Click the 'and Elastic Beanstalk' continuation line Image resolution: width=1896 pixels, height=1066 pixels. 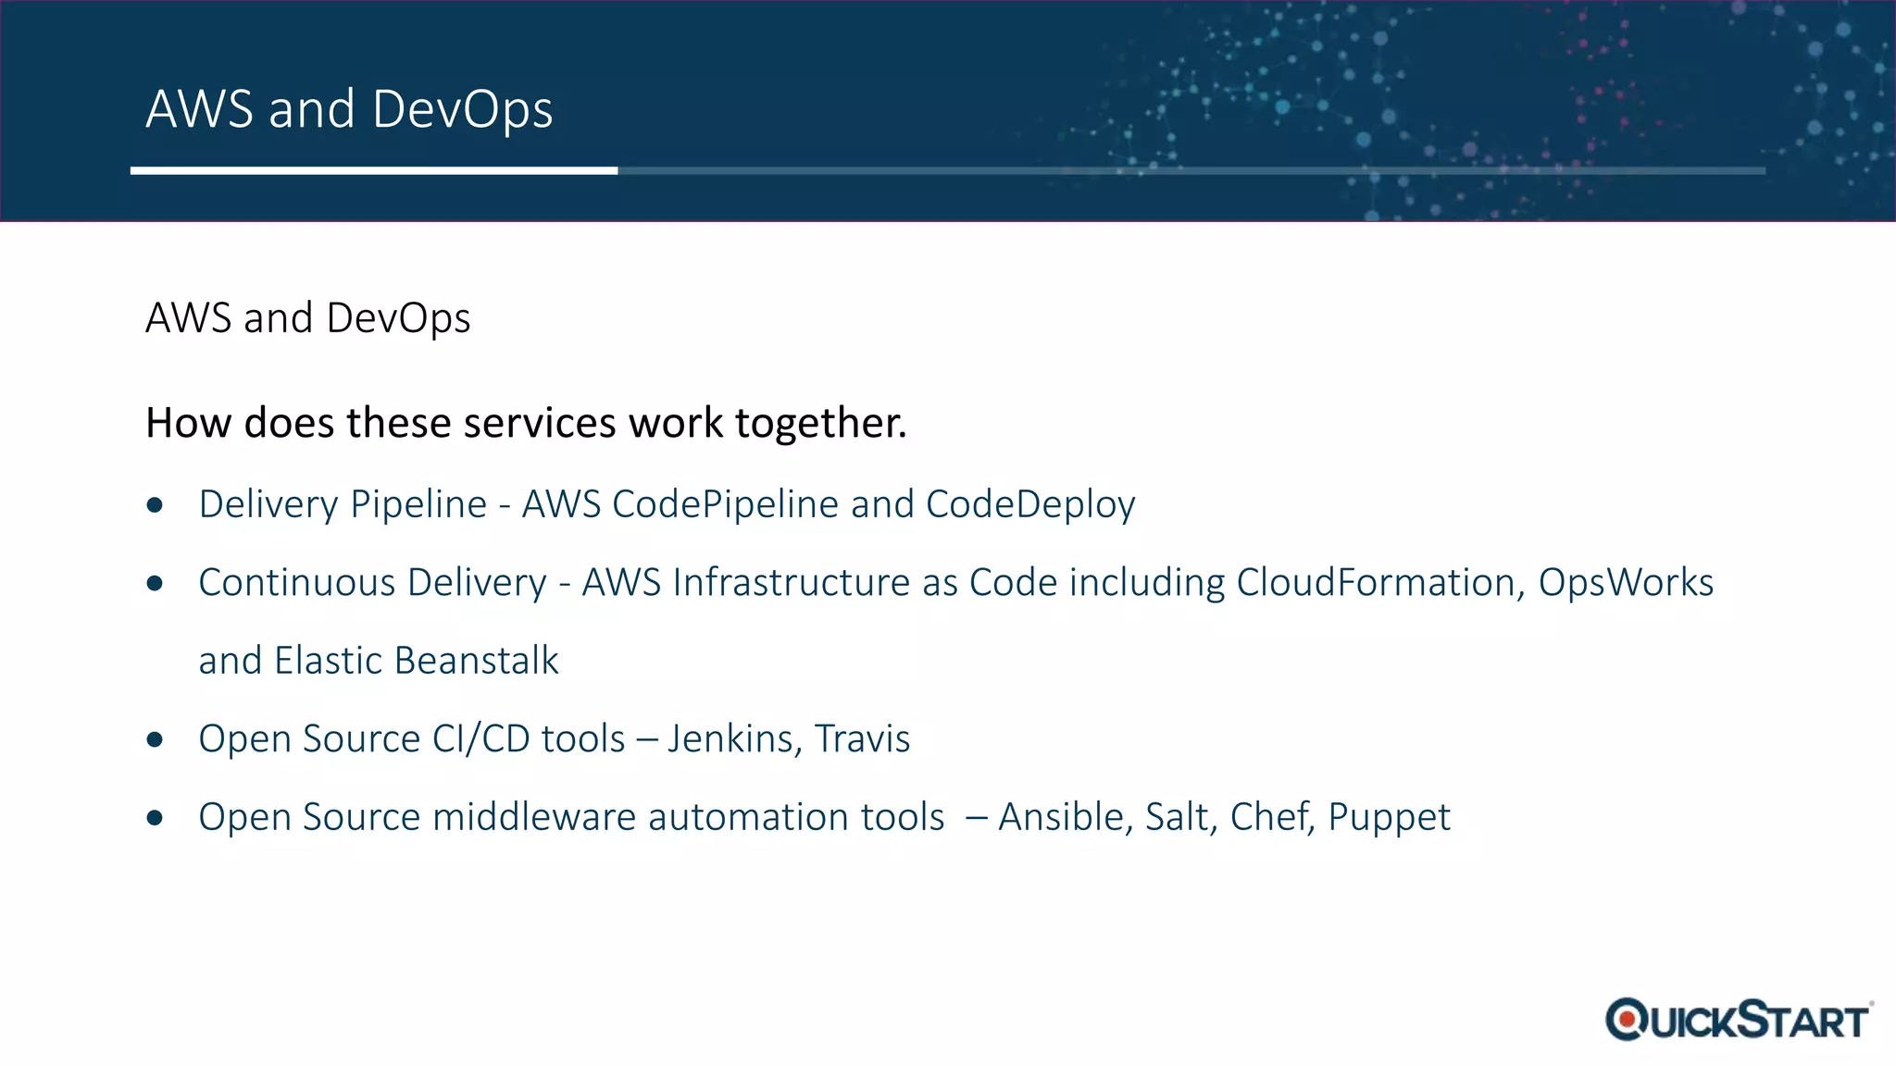(379, 661)
